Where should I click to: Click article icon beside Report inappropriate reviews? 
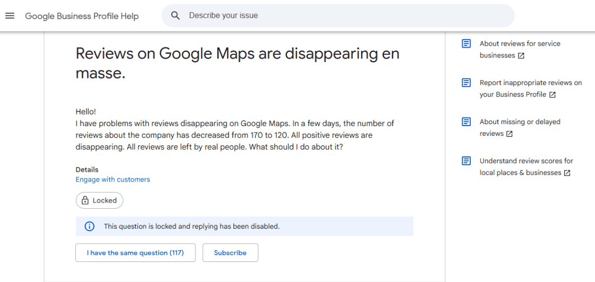(x=466, y=83)
